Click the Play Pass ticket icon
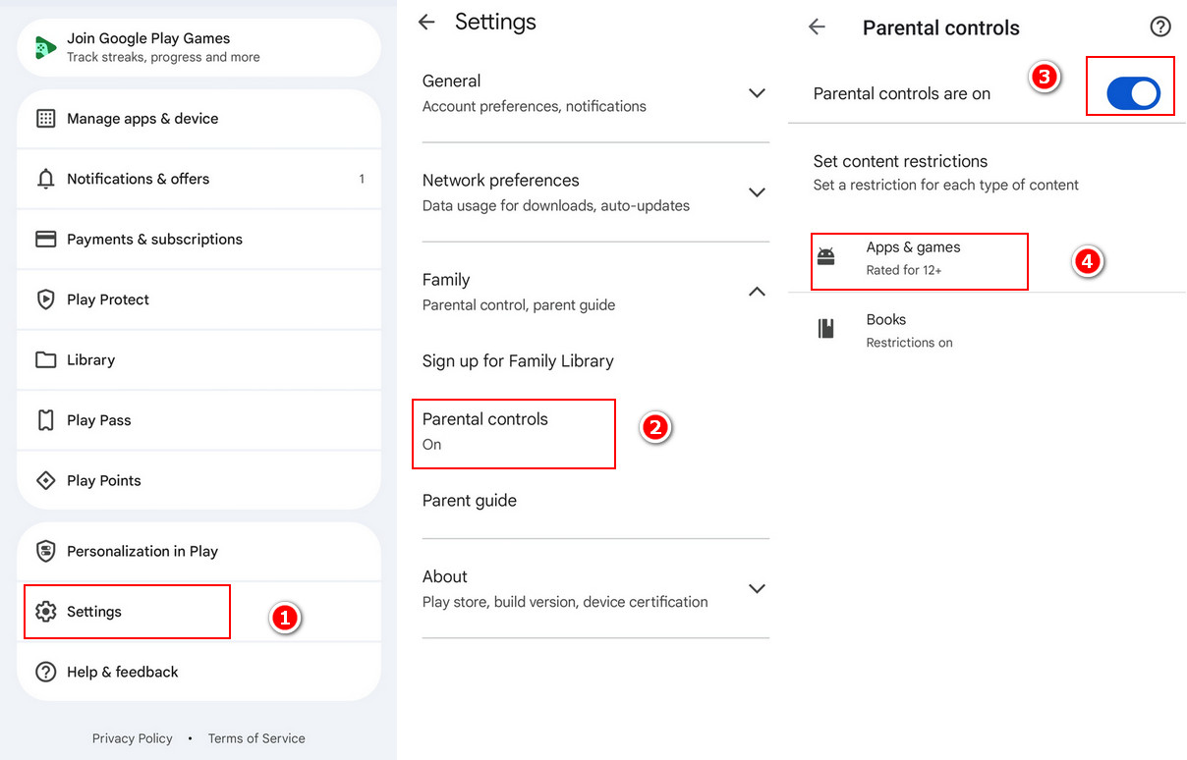This screenshot has height=760, width=1187. click(x=45, y=420)
